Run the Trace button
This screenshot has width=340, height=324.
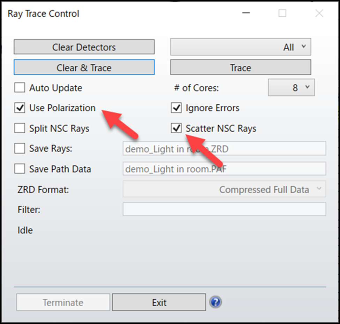click(x=241, y=67)
